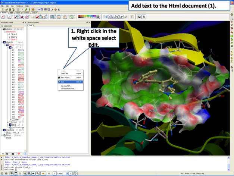Click the fullscreen monitor icon in the bottom bar
This screenshot has width=234, height=176.
pos(75,173)
